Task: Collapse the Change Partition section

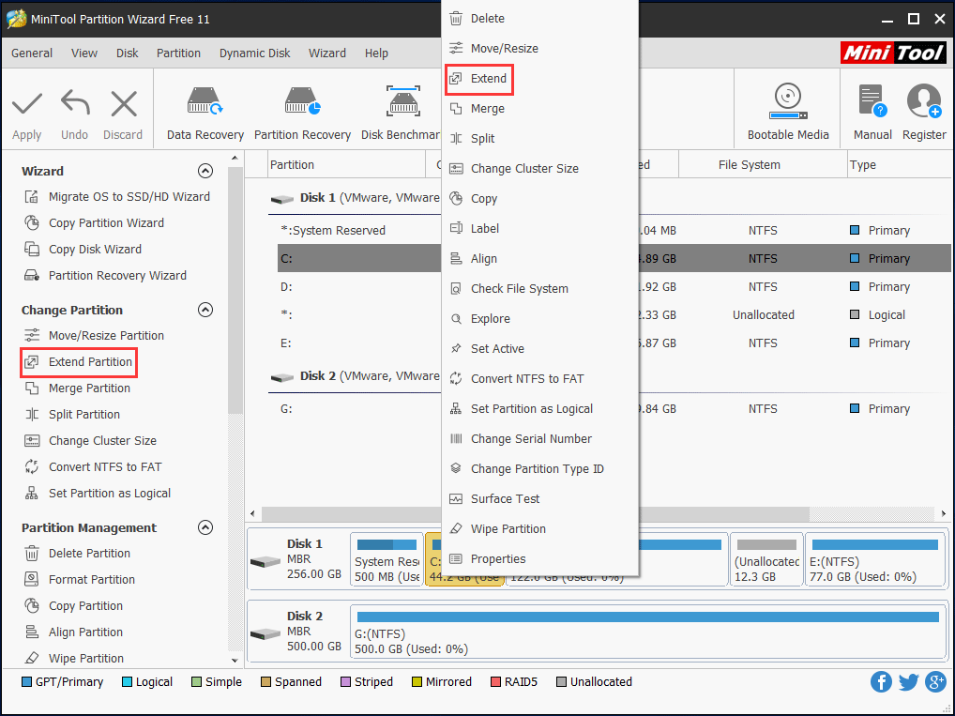Action: [205, 310]
